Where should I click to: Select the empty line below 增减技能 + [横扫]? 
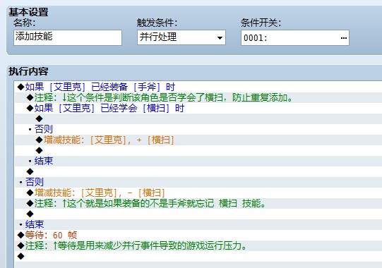point(198,150)
